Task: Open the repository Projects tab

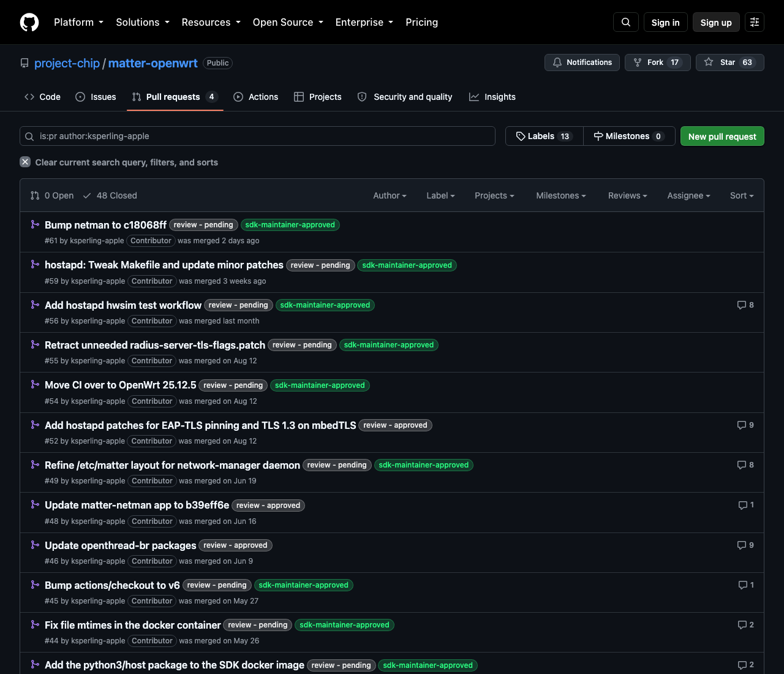Action: tap(318, 97)
